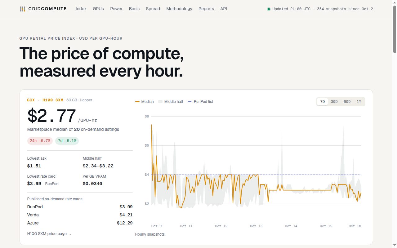
Task: Click the Oct 13 x-axis label
Action: pyautogui.click(x=256, y=226)
